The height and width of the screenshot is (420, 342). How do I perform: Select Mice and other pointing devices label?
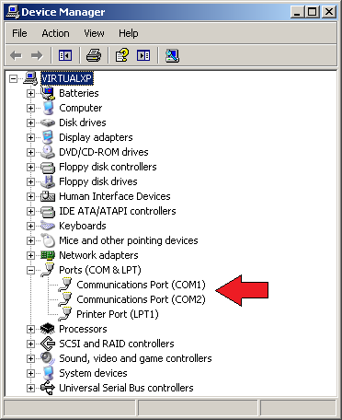(129, 240)
